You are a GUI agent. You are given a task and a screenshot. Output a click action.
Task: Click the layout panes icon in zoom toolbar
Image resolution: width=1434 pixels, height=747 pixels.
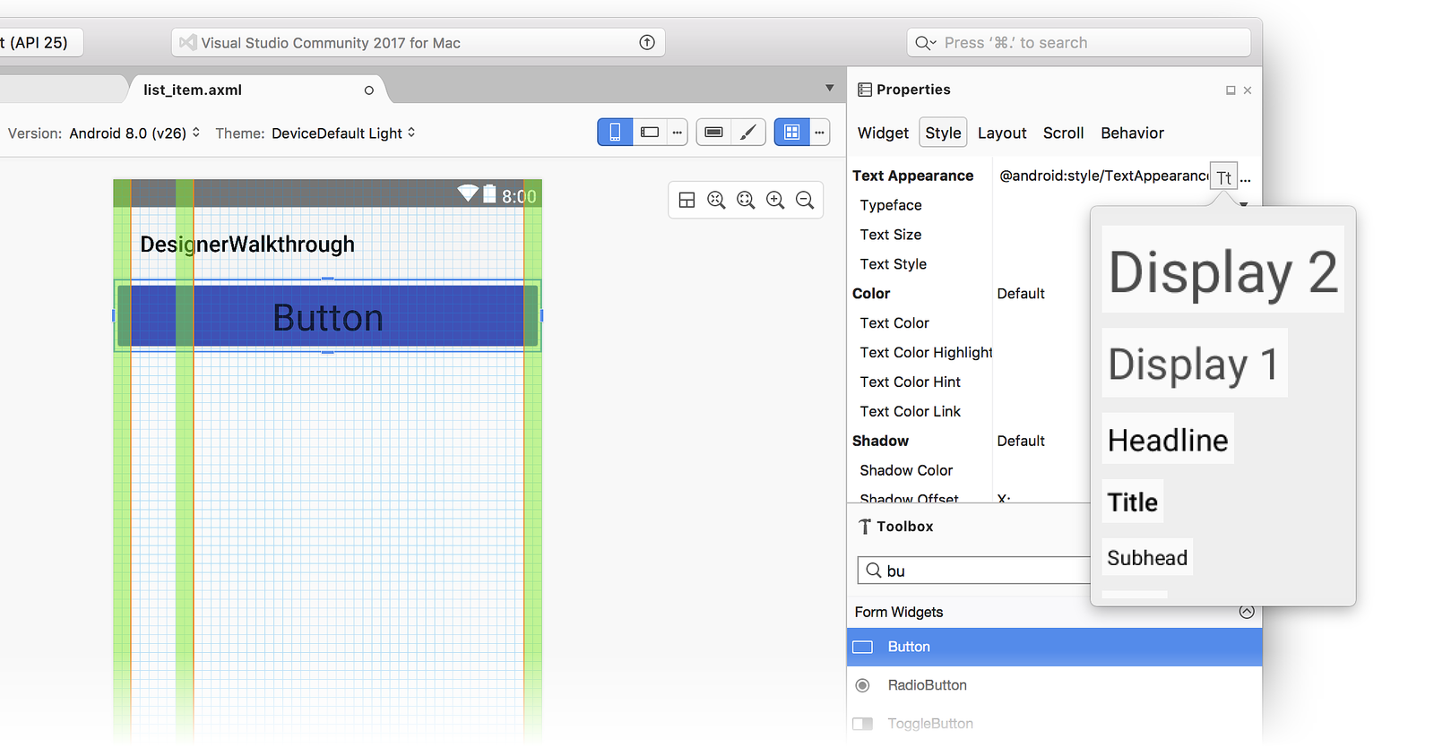point(687,201)
